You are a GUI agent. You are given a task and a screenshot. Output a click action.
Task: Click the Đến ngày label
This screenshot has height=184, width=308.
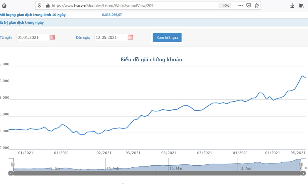[x=83, y=38]
